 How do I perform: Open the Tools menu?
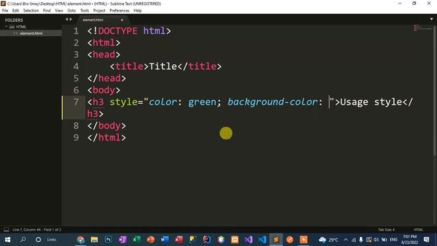coord(85,11)
